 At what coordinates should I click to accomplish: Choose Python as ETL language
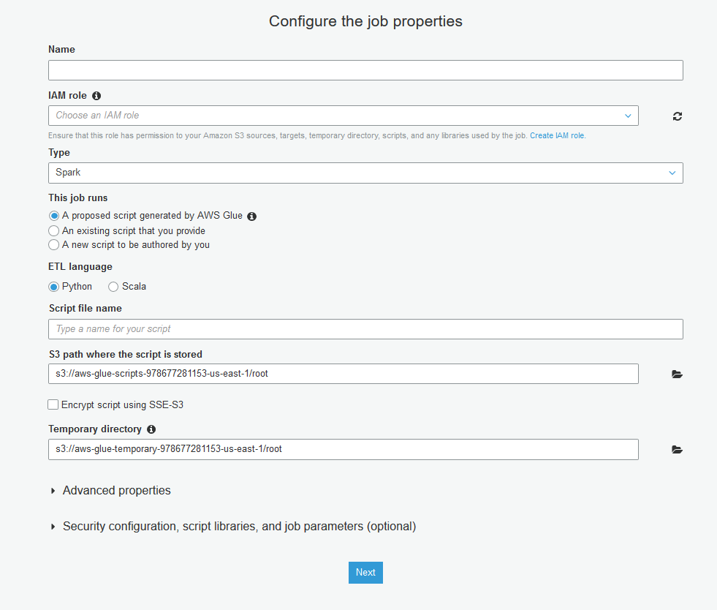coord(54,287)
